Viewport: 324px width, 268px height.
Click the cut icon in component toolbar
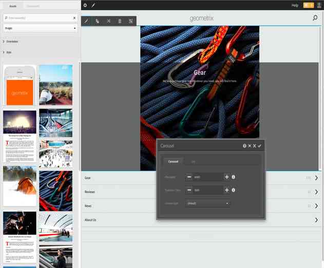[109, 21]
